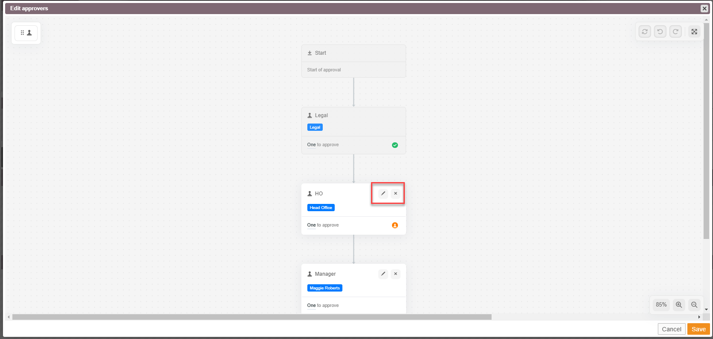
Task: Click the green approved check on Legal
Action: click(x=395, y=145)
